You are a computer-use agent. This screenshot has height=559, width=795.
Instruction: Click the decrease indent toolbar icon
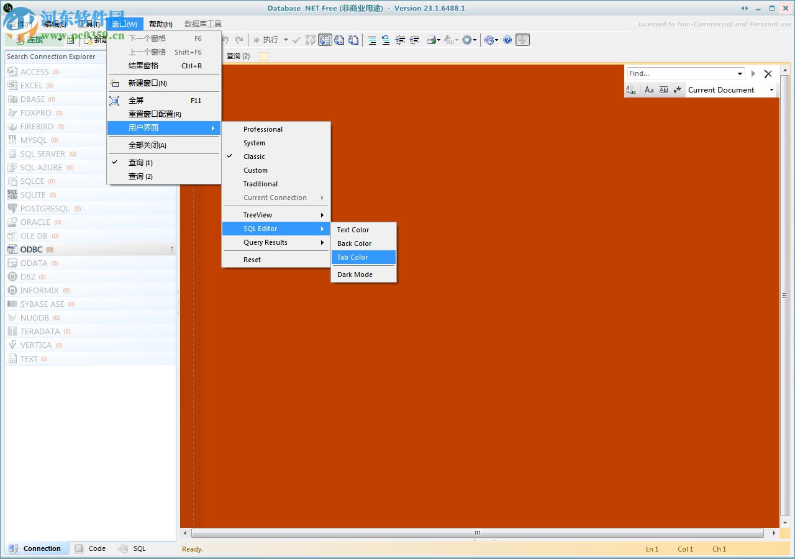pyautogui.click(x=400, y=40)
